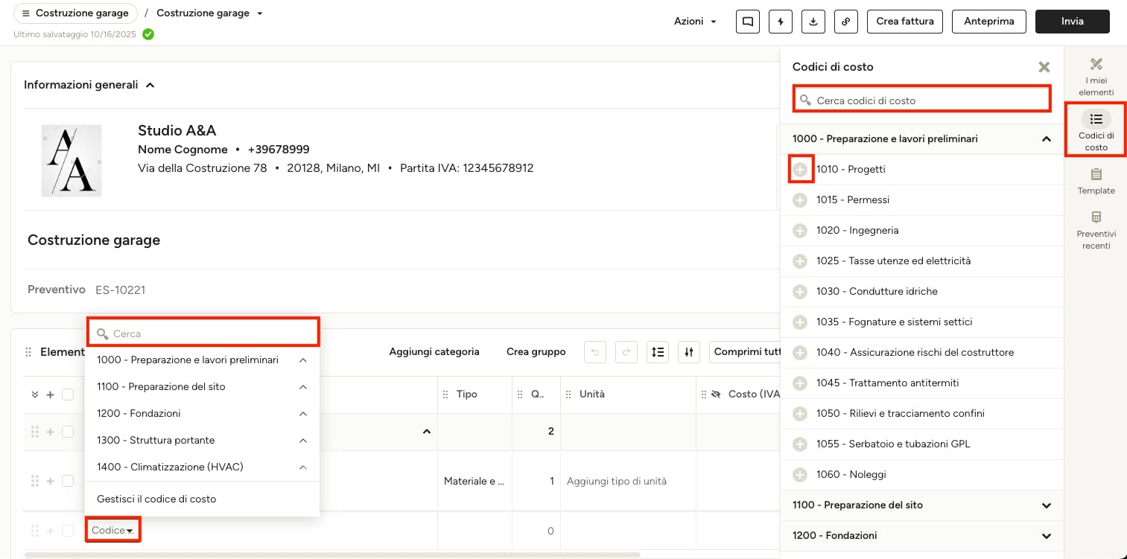1127x559 pixels.
Task: Tick the checkbox in the quantity 2 category row
Action: pos(68,432)
